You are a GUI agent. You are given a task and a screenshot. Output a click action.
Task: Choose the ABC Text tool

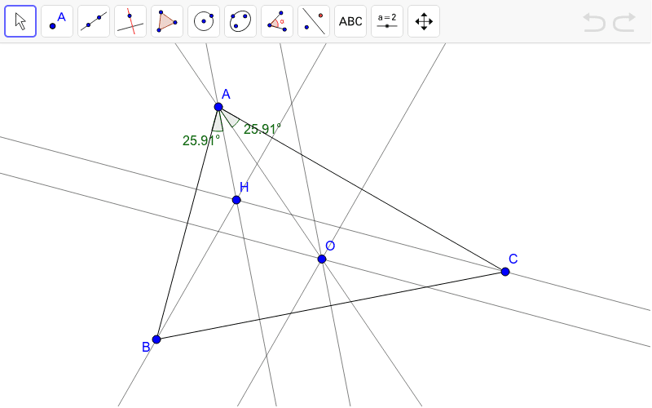point(350,21)
